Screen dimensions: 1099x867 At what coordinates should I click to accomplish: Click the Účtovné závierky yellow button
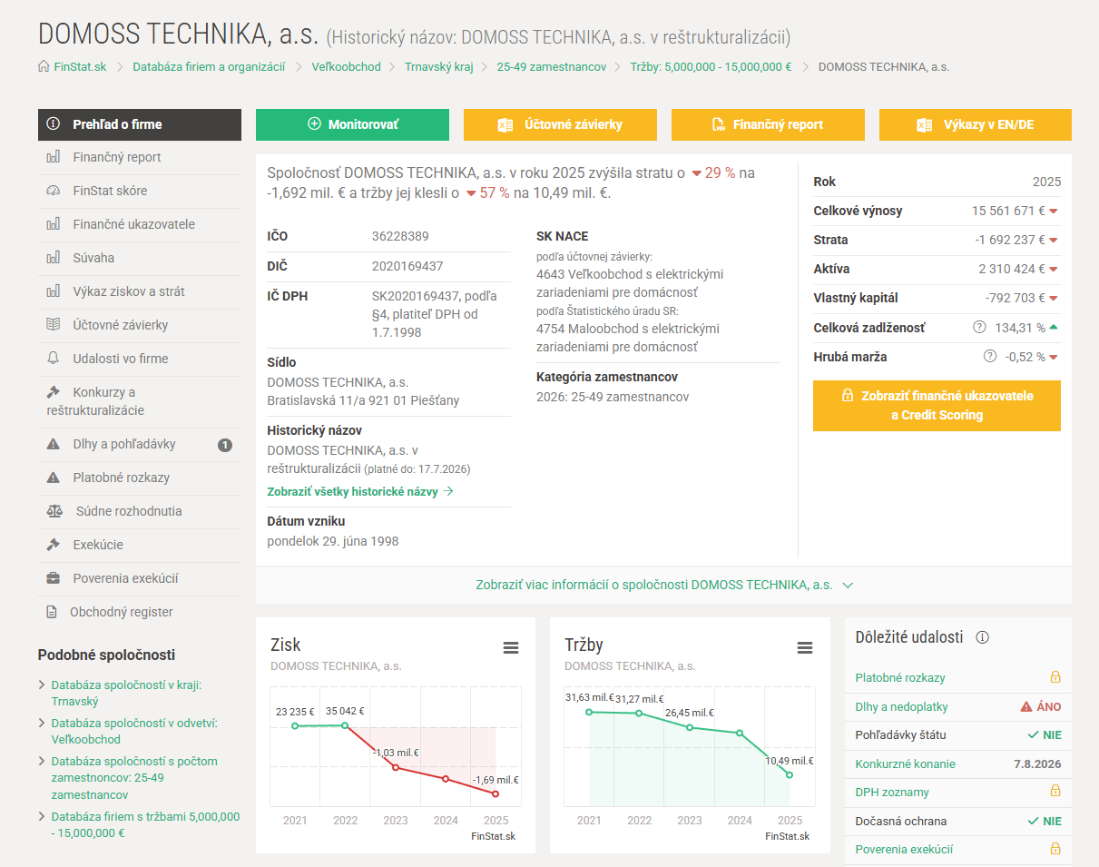tap(560, 124)
